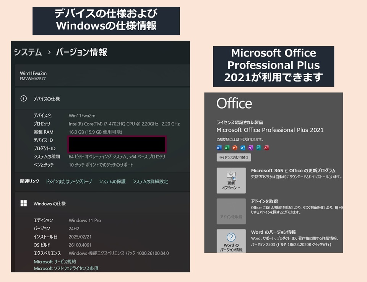Click the Word app icon under Office products

coord(219,148)
